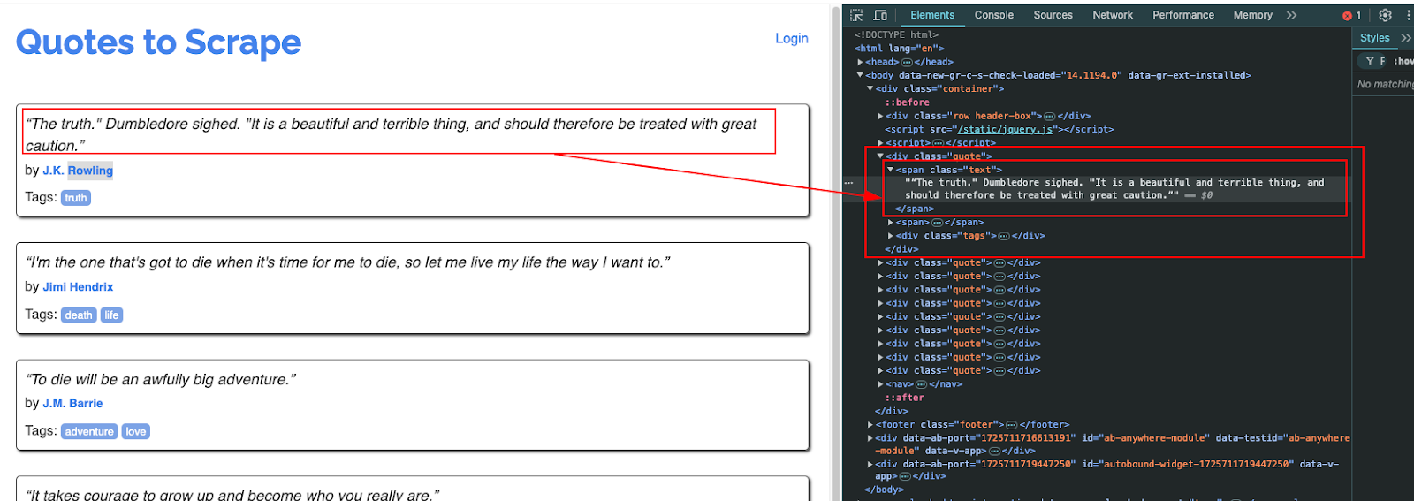Click the red error count badge
The width and height of the screenshot is (1414, 501).
(x=1352, y=16)
